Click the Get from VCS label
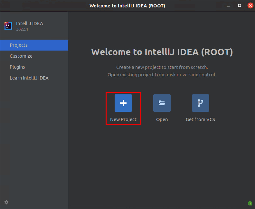Image resolution: width=255 pixels, height=209 pixels. (x=200, y=119)
